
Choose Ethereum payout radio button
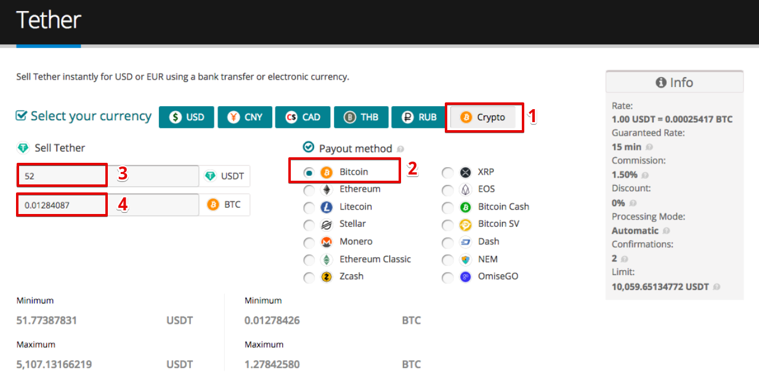(x=309, y=189)
